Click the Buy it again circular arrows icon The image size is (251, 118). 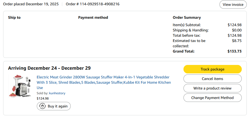[42, 106]
